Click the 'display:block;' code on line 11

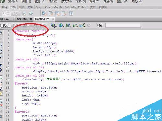(x=46, y=71)
